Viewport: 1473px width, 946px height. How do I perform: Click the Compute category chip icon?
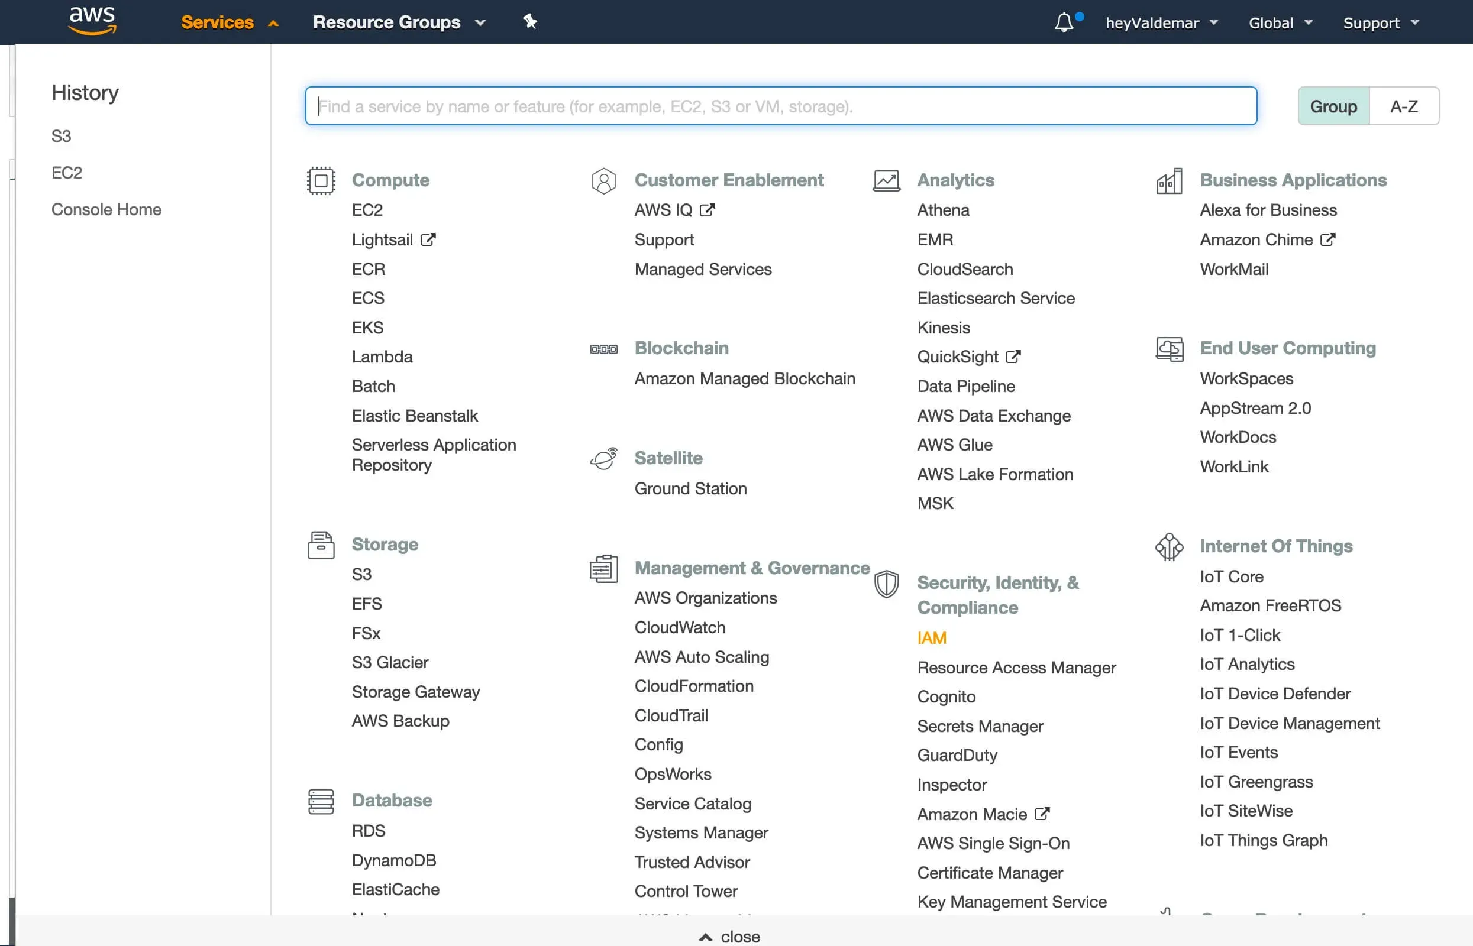[x=321, y=180]
